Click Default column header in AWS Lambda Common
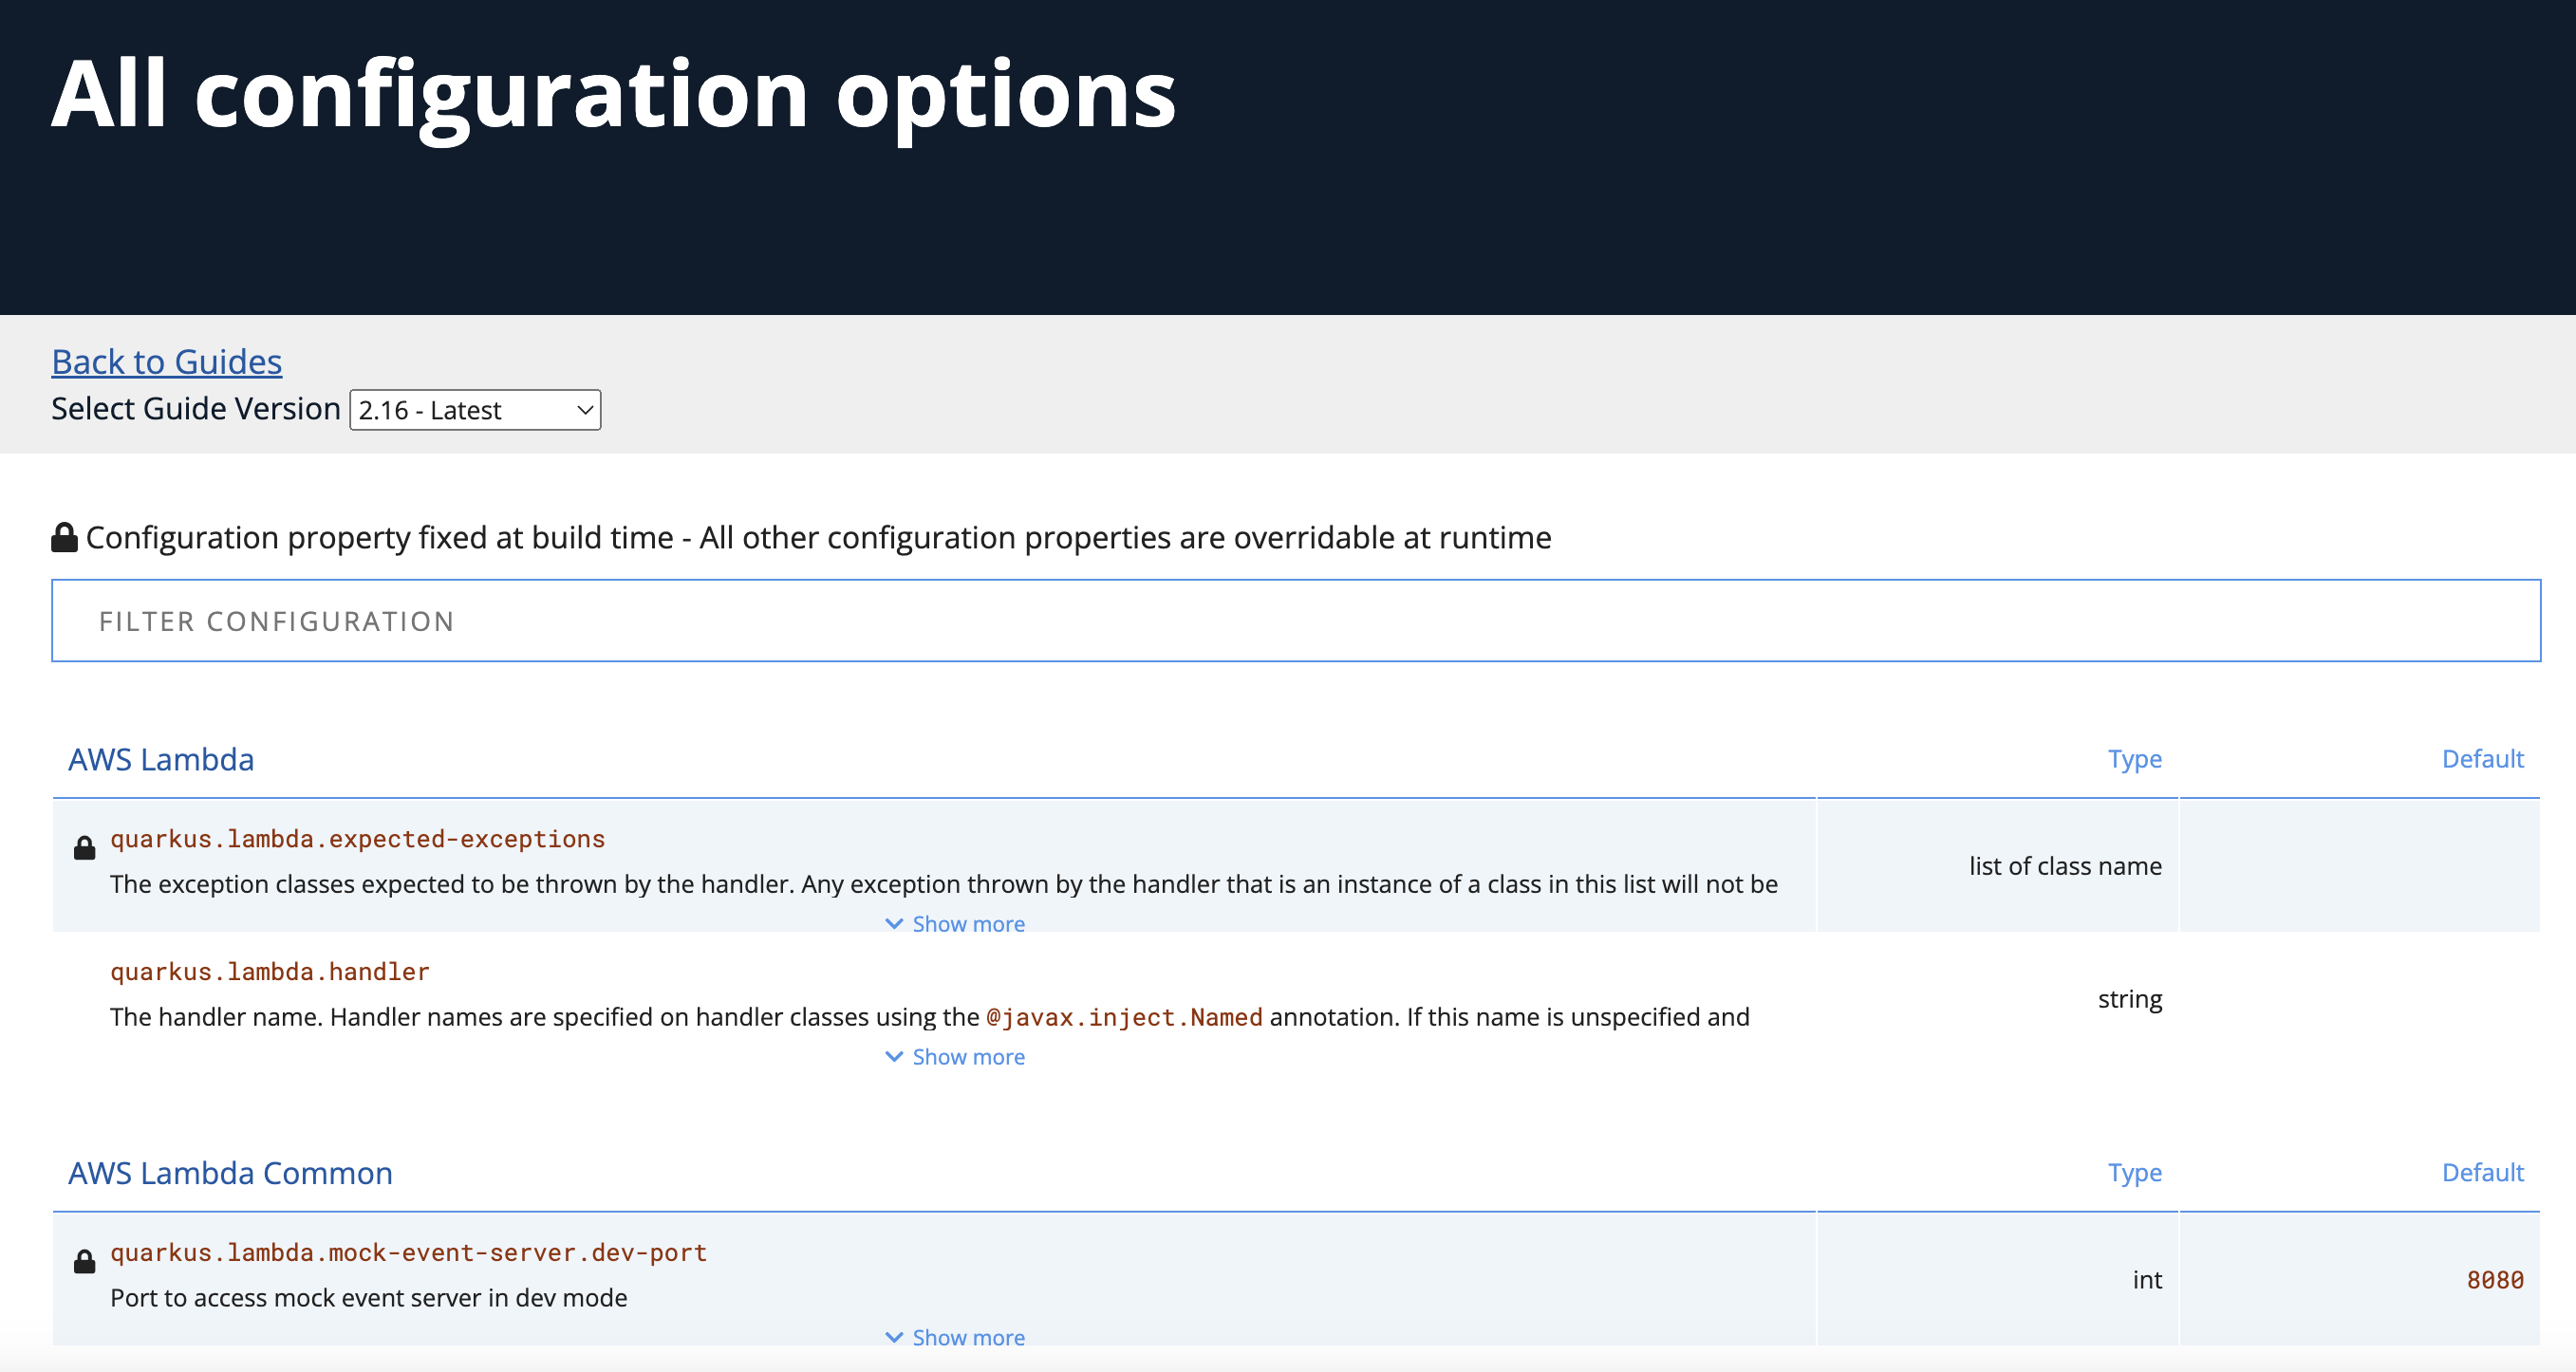2576x1372 pixels. pyautogui.click(x=2482, y=1172)
